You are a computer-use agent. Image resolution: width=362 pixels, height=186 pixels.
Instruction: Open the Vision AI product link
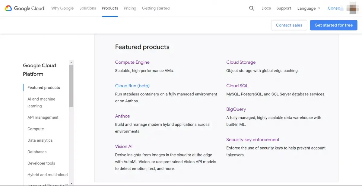[x=124, y=146]
